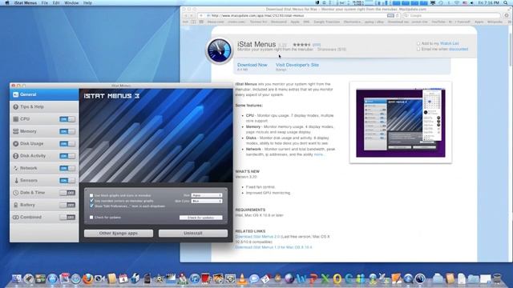Open VLC from the Dock
Viewport: 513px width, 288px height.
click(x=242, y=278)
